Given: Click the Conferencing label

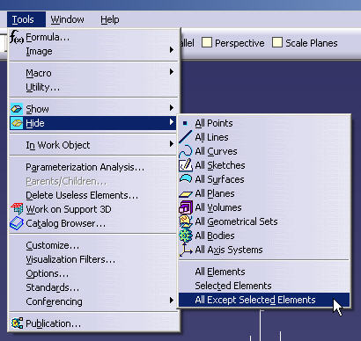Looking at the screenshot, I should tap(54, 301).
